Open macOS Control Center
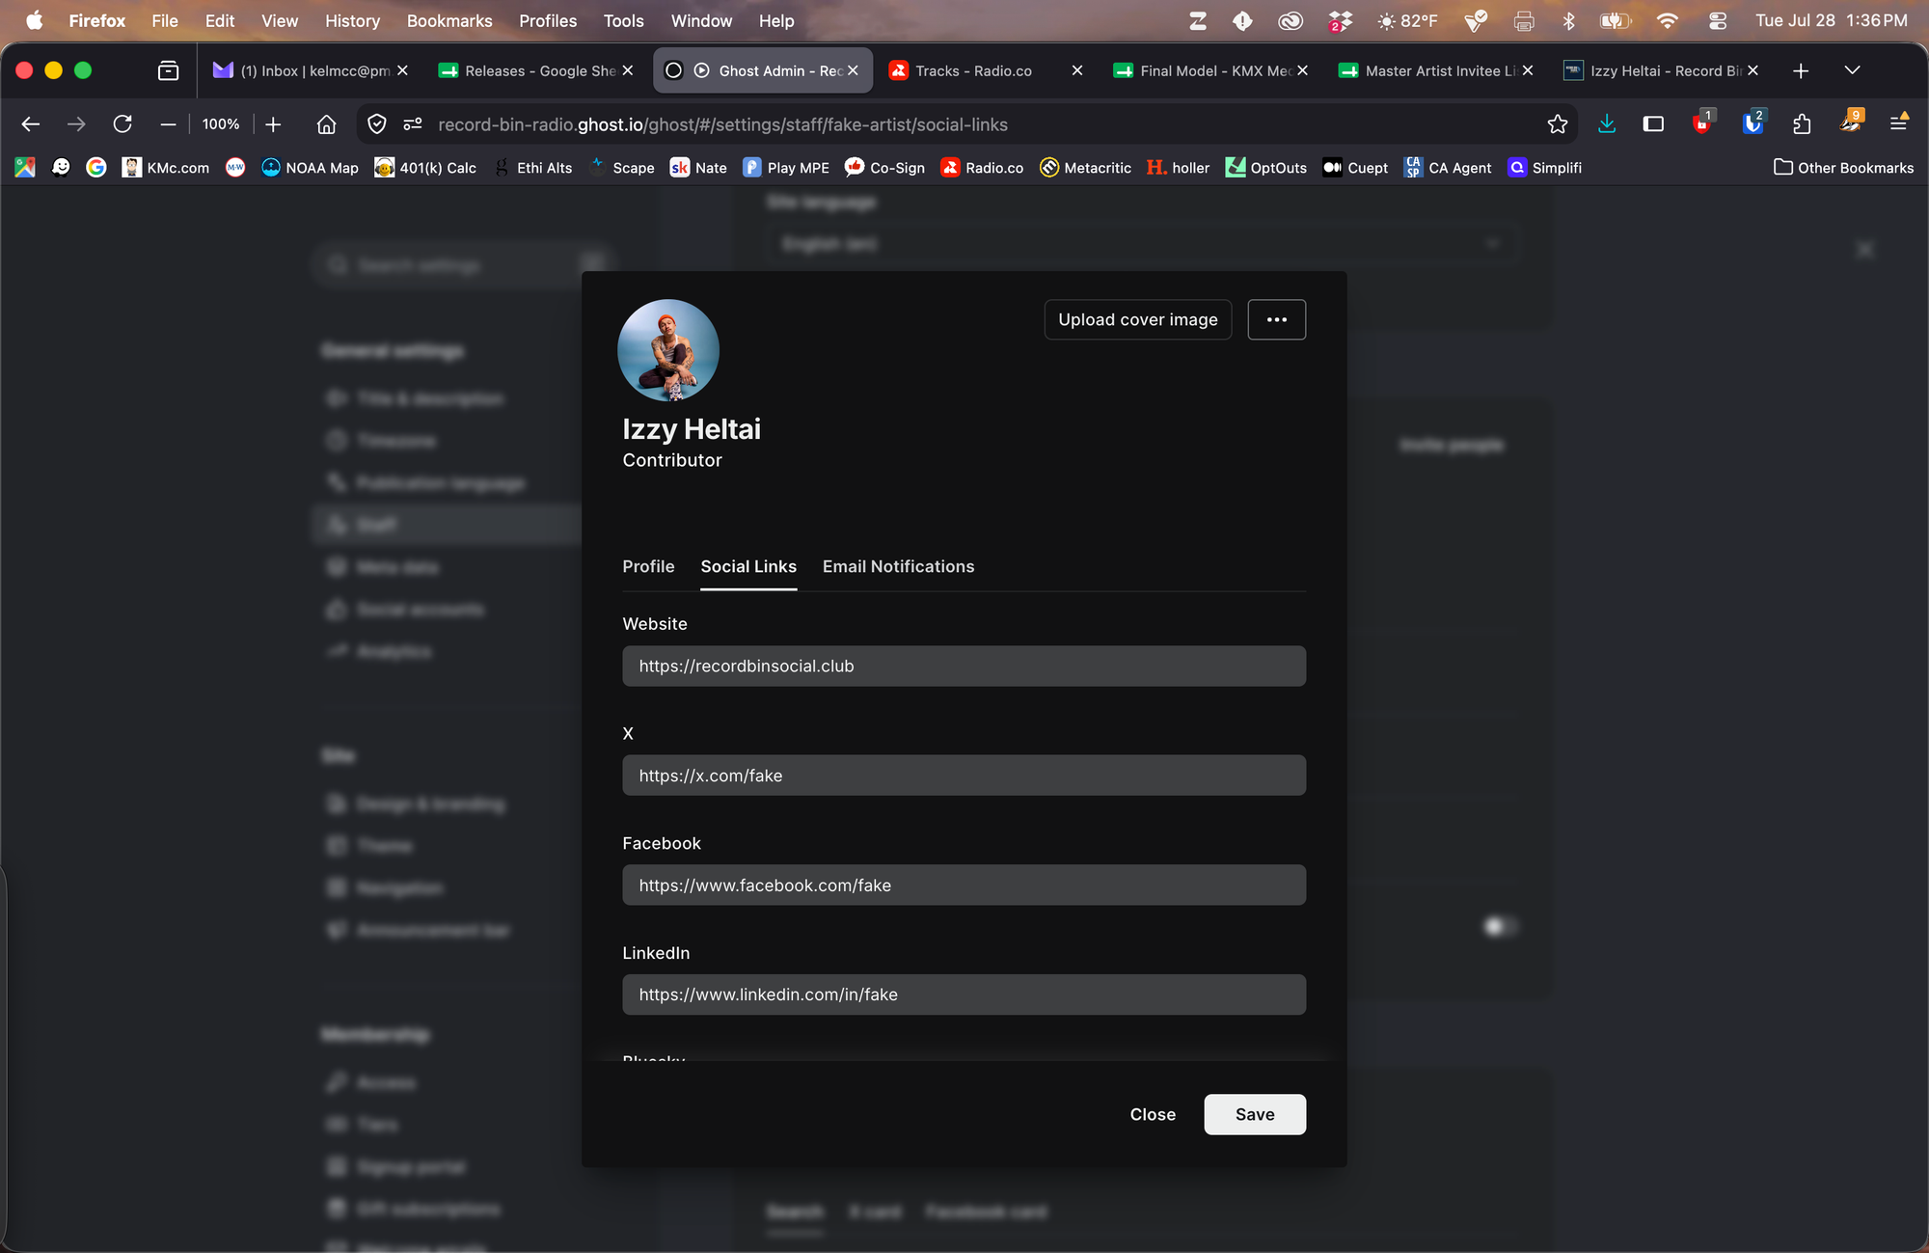1929x1253 pixels. (1717, 20)
